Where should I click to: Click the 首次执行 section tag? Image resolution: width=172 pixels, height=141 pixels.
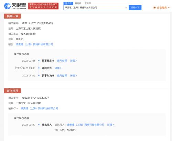click(12, 91)
